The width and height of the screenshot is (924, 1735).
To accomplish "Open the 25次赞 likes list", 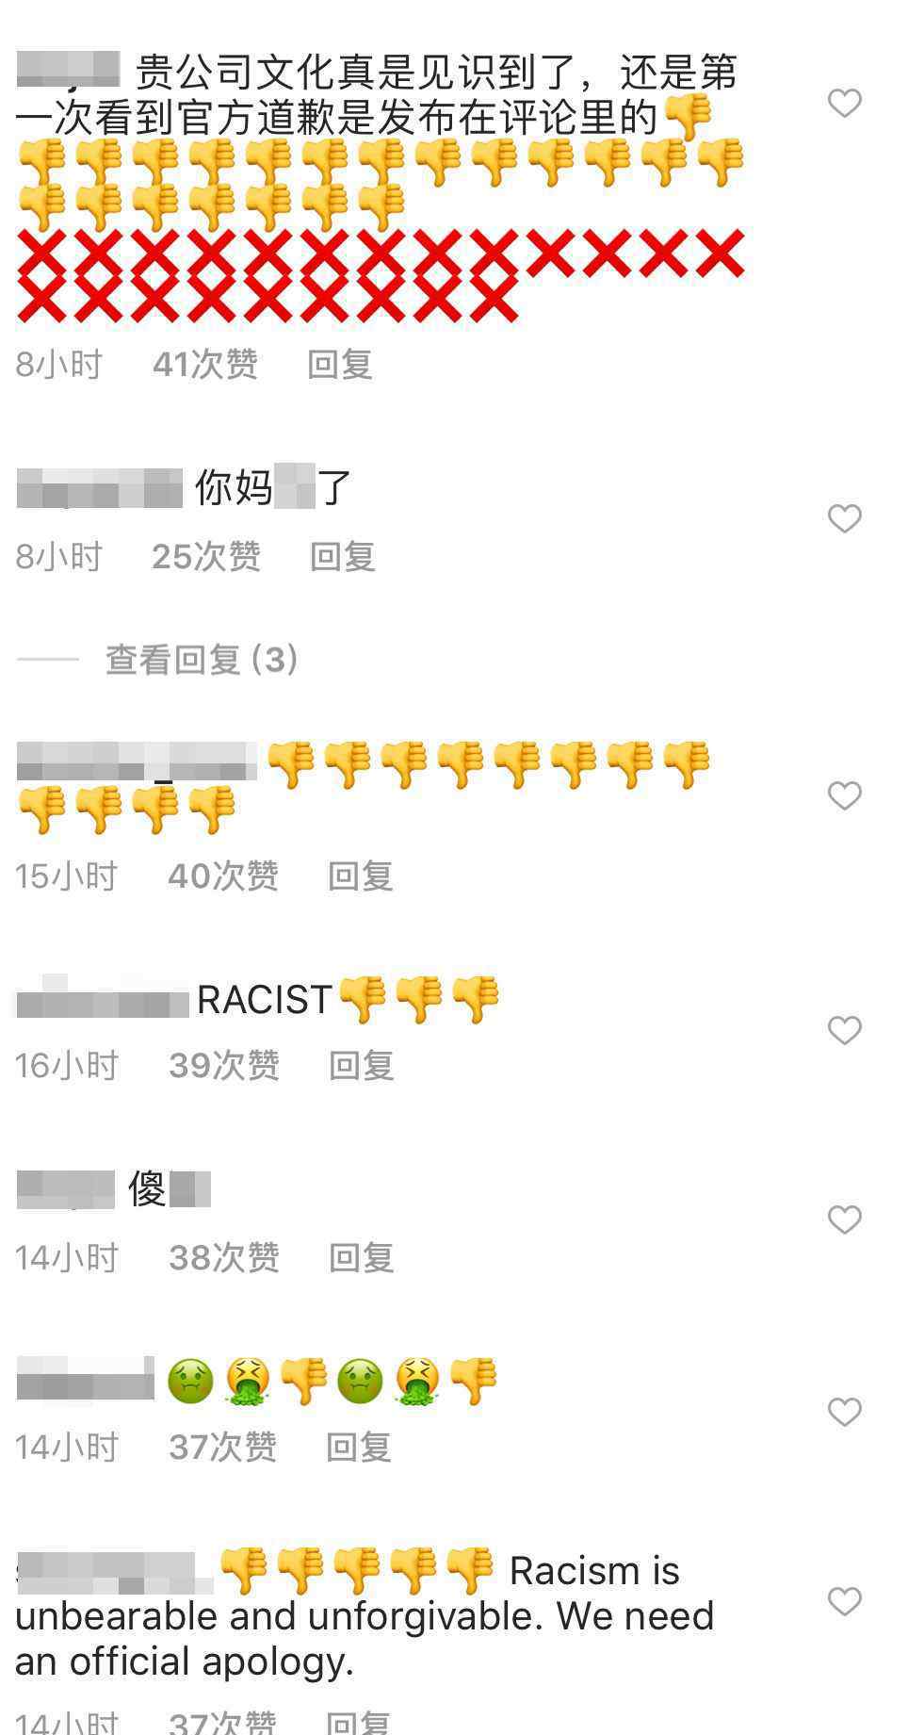I will click(x=206, y=557).
